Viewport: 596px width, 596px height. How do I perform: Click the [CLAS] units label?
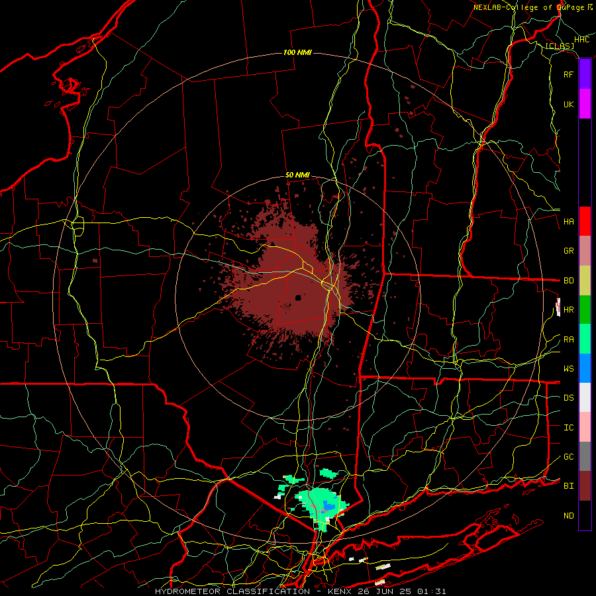pyautogui.click(x=560, y=46)
